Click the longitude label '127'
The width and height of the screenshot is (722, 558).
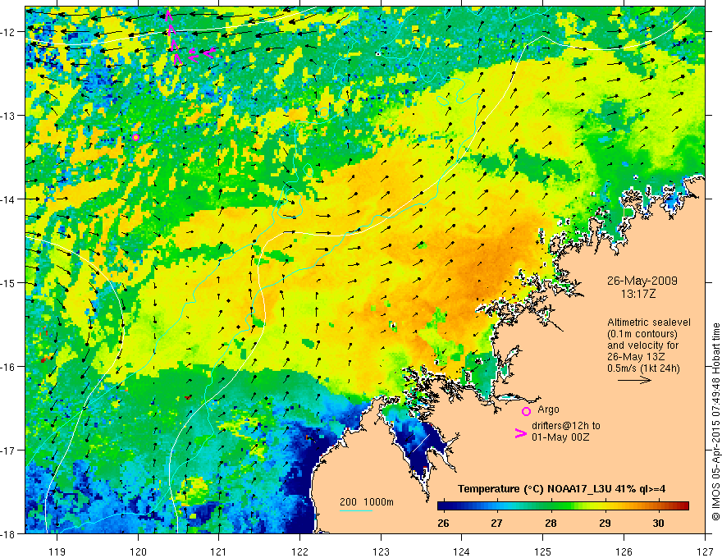pos(705,551)
